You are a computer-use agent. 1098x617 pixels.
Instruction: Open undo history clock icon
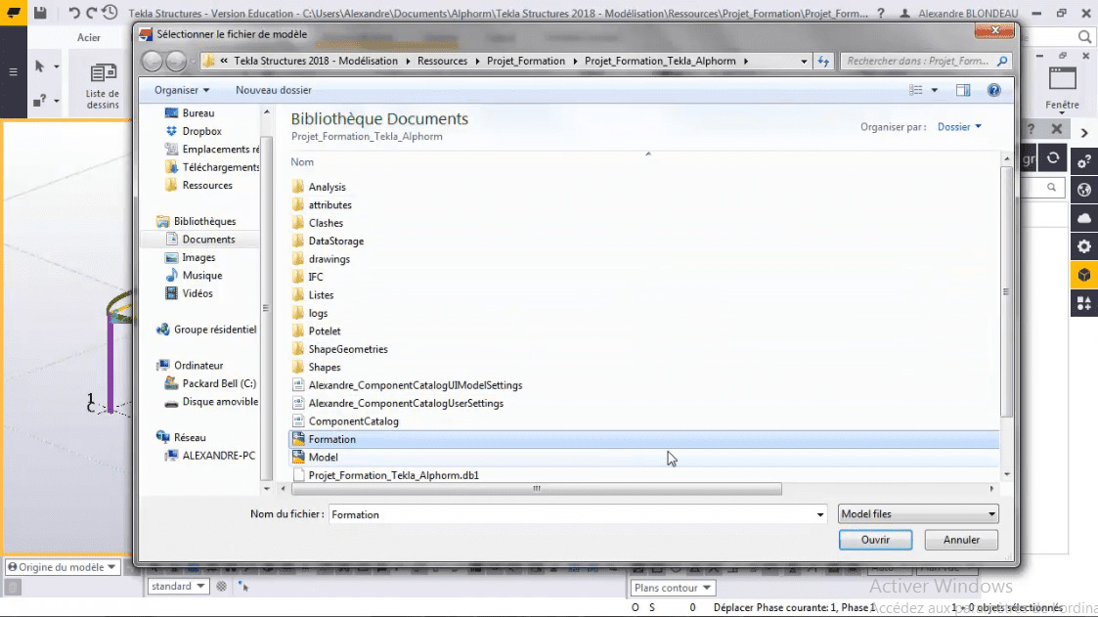coord(110,13)
